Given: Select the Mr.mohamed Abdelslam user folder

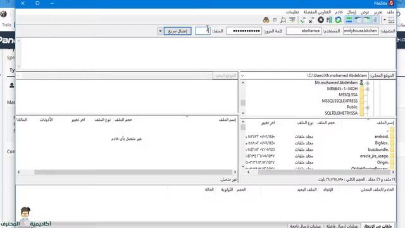Looking at the screenshot, I should click(336, 83).
